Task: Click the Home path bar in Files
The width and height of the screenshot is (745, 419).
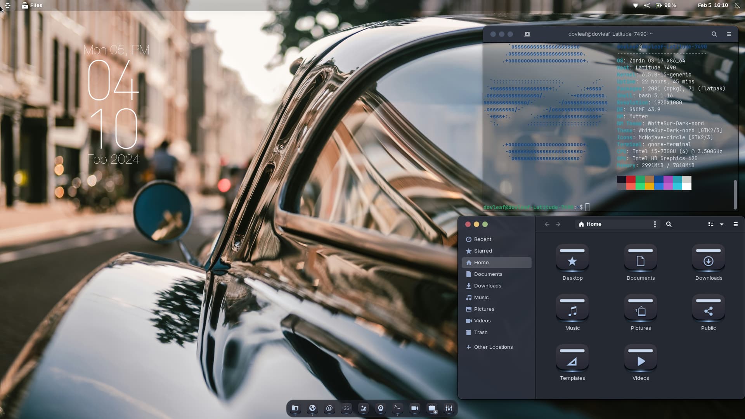Action: 613,224
